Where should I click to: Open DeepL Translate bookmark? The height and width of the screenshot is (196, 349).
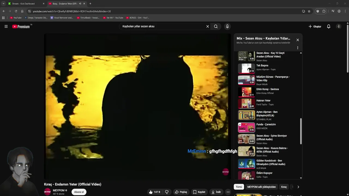tap(36, 18)
